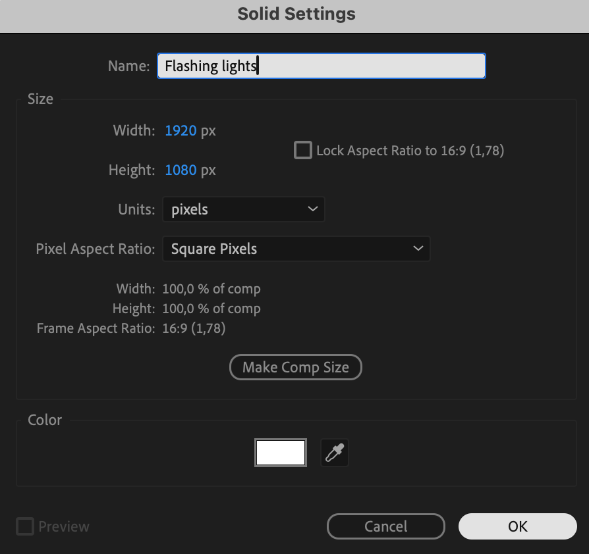Enable Lock Aspect Ratio to 16:9 checkbox
589x554 pixels.
click(x=303, y=151)
